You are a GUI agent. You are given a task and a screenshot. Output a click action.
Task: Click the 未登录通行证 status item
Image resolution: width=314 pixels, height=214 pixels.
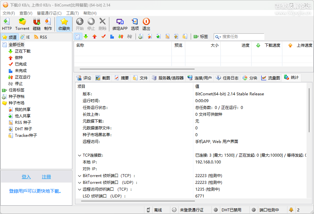(x=191, y=210)
